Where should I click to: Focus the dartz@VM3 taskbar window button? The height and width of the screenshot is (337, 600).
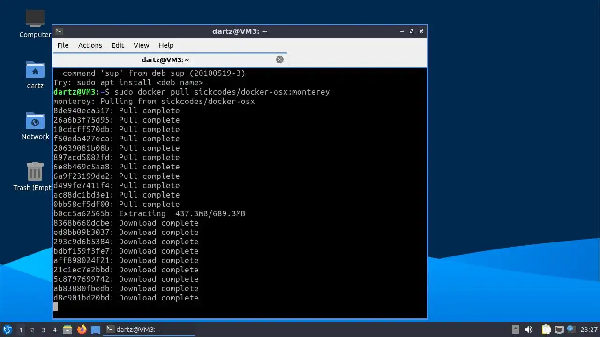point(149,330)
